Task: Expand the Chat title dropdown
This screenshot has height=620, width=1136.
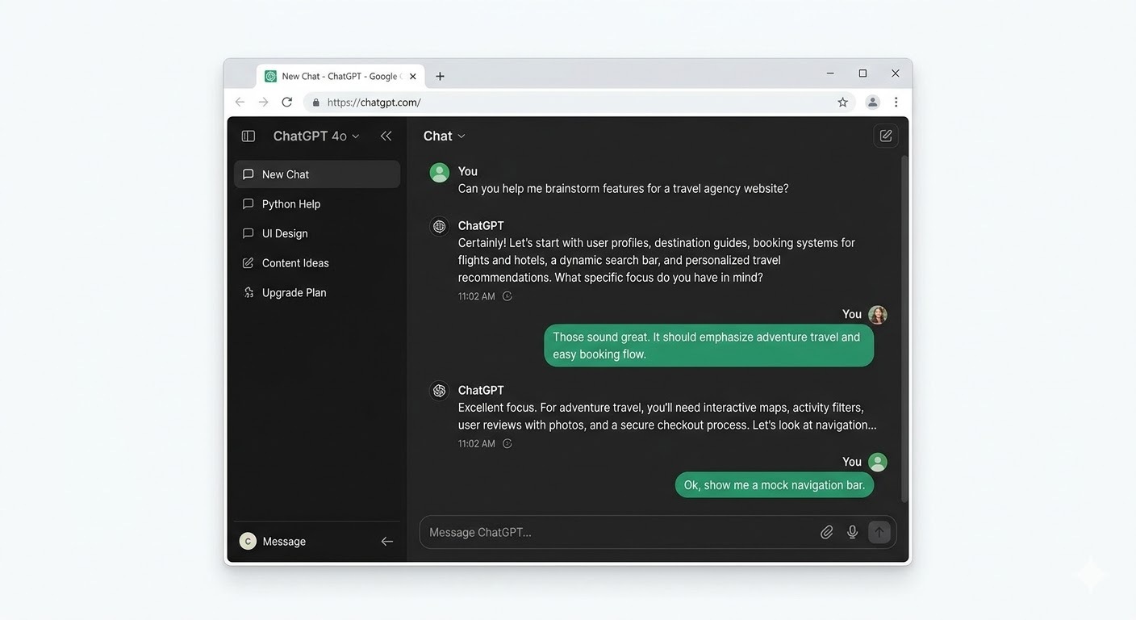Action: point(445,136)
